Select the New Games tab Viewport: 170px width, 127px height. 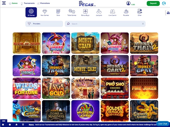(x=45, y=12)
